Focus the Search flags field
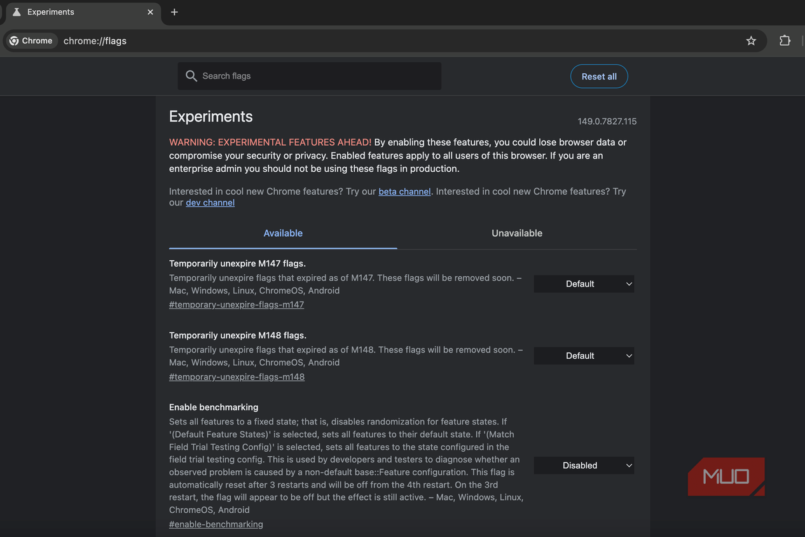 coord(309,76)
